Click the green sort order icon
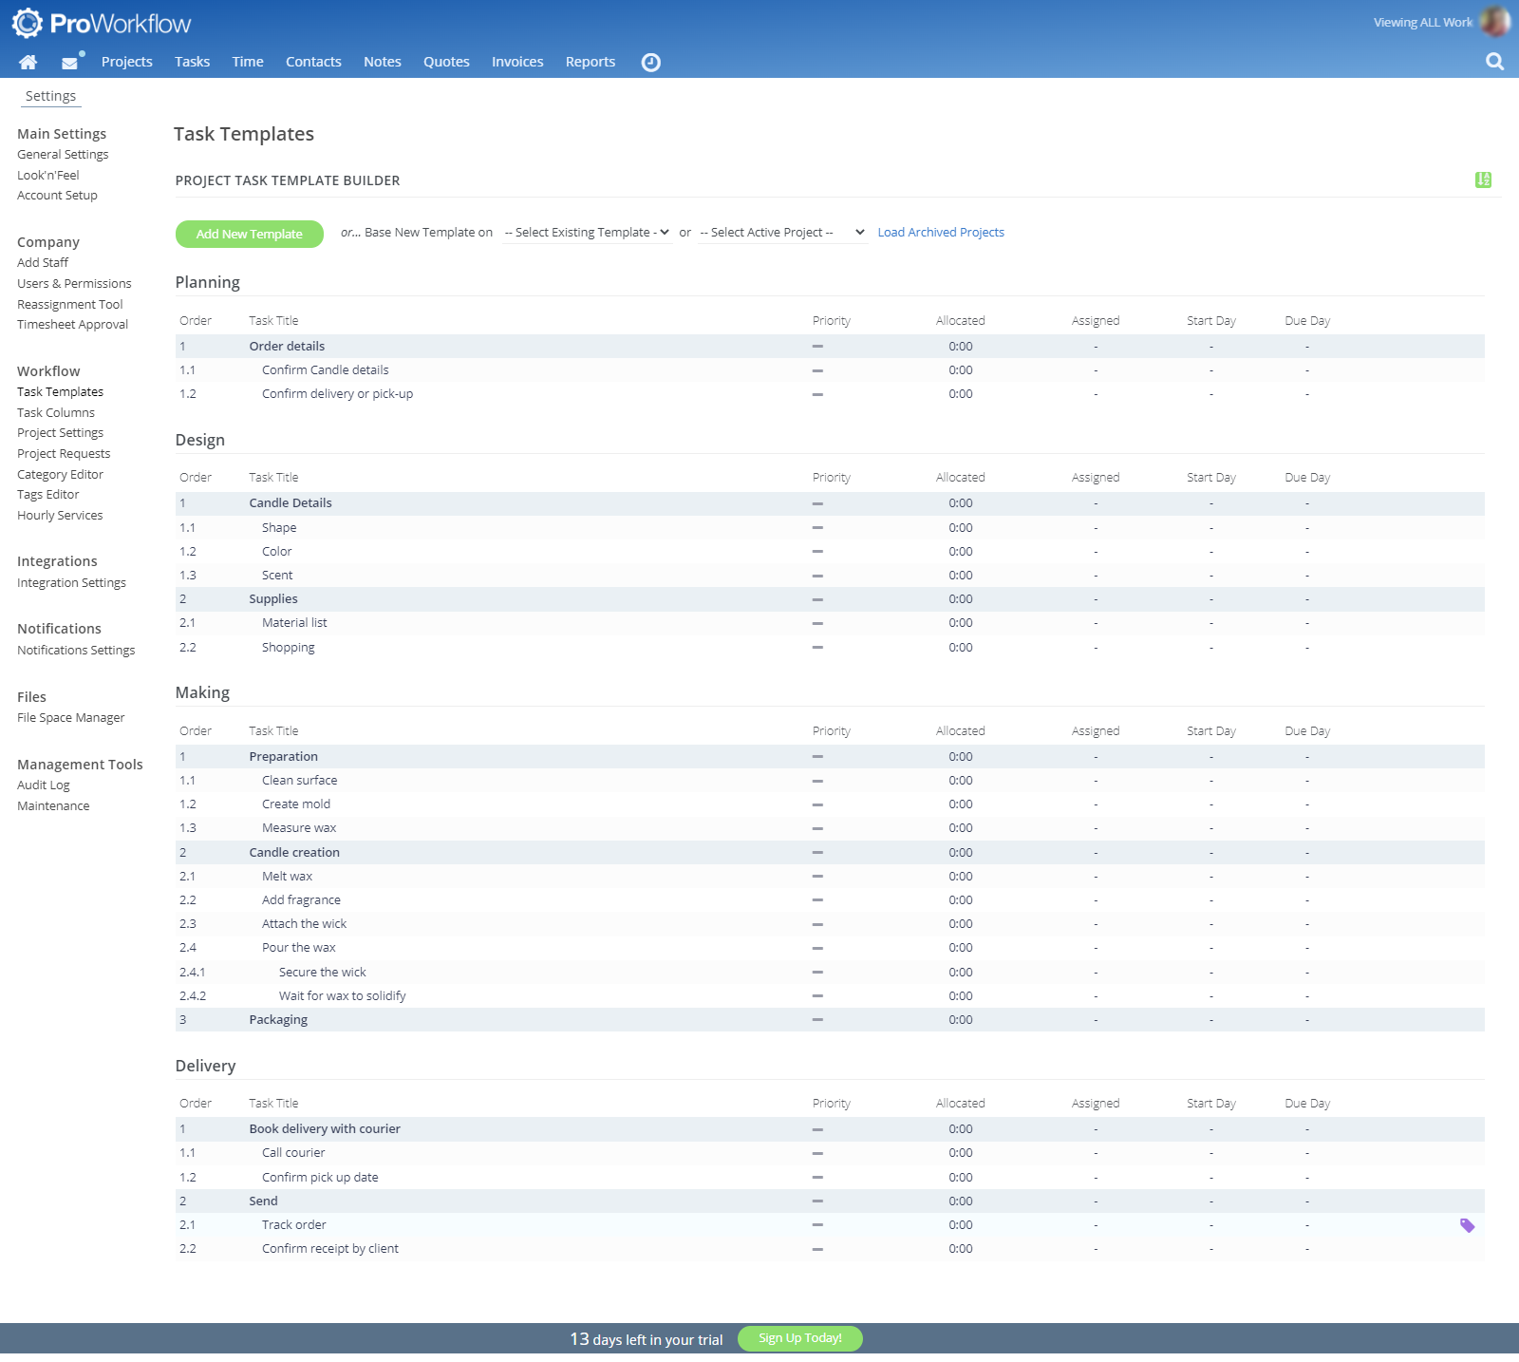Image resolution: width=1519 pixels, height=1362 pixels. pos(1483,180)
